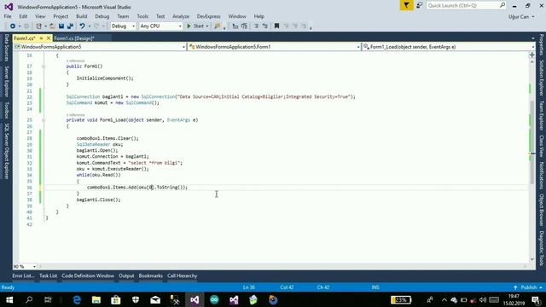This screenshot has height=307, width=546.
Task: Open the Diagnostic Tools right side panel
Action: [541, 248]
